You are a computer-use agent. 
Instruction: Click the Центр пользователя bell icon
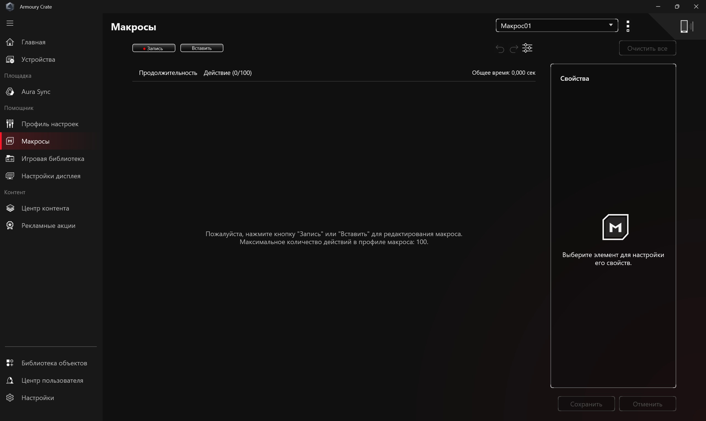point(10,380)
